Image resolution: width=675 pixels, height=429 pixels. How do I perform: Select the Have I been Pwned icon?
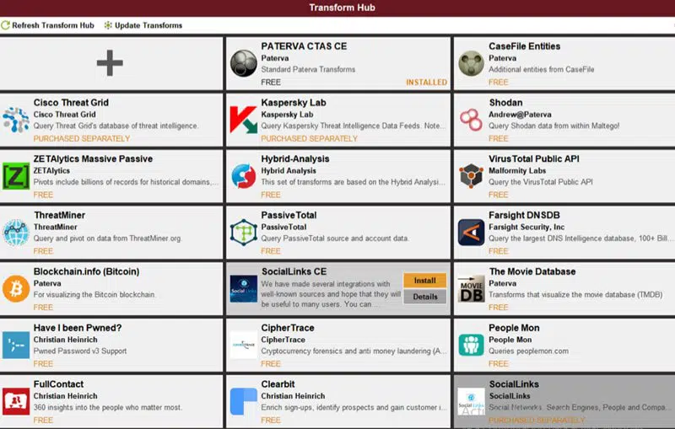pyautogui.click(x=16, y=345)
